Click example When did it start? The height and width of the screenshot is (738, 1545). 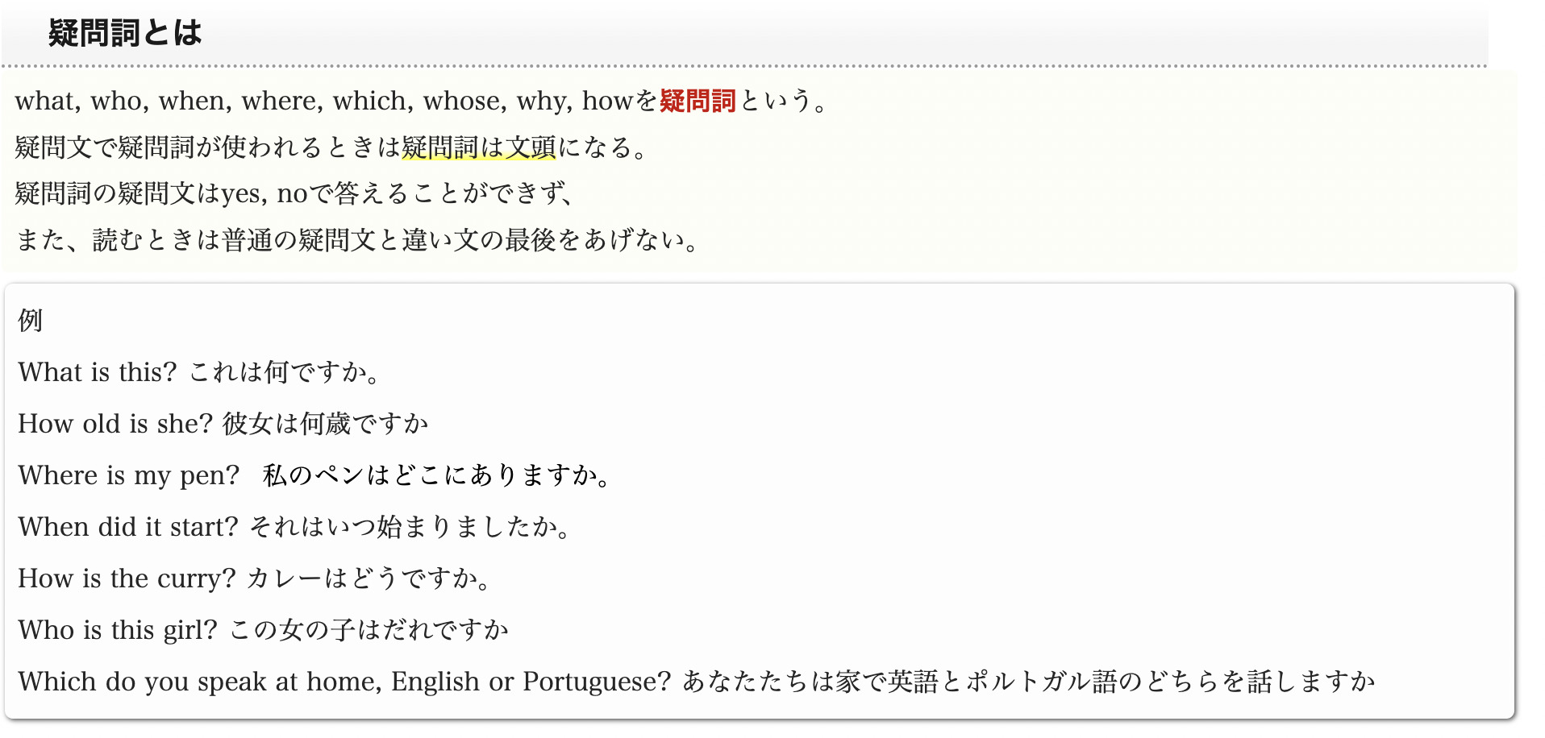coord(128,527)
